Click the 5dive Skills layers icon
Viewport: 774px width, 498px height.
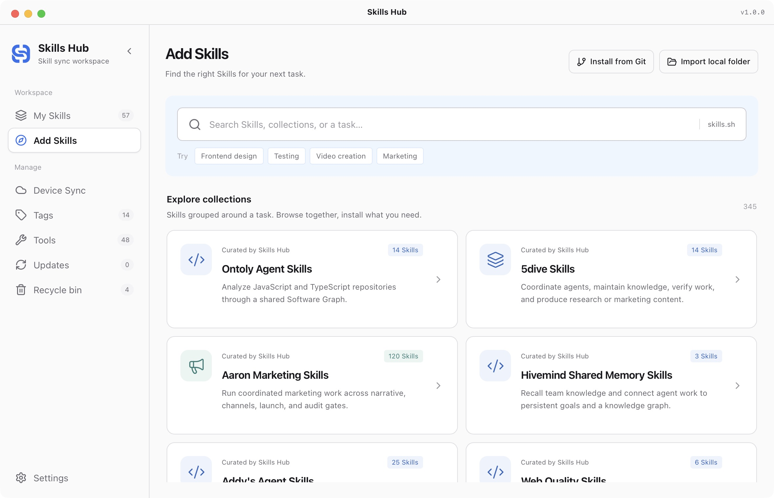click(x=495, y=259)
